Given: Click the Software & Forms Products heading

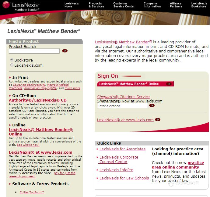Looking at the screenshot, I should (x=40, y=184).
